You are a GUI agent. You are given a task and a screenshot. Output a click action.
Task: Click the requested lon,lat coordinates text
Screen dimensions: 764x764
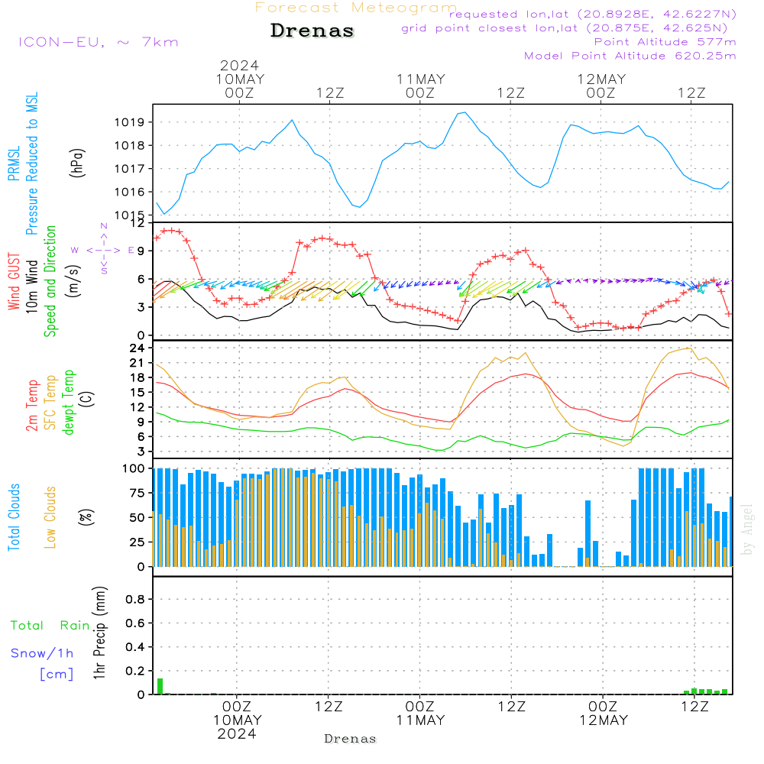pyautogui.click(x=593, y=15)
